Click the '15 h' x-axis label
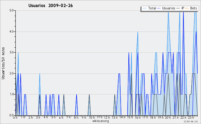Image resolution: width=201 pixels, height=124 pixels. (130, 118)
